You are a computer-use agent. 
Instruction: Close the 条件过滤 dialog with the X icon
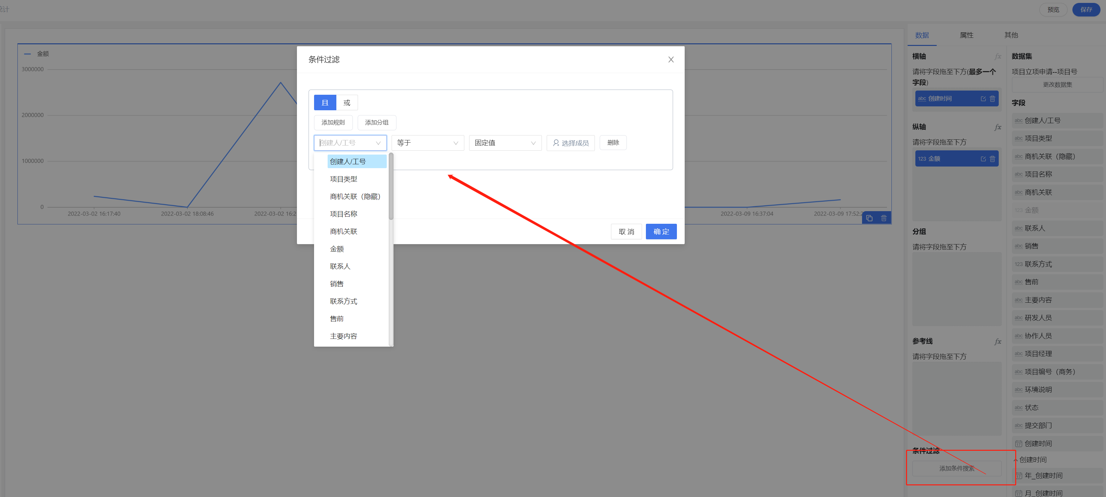click(x=671, y=60)
